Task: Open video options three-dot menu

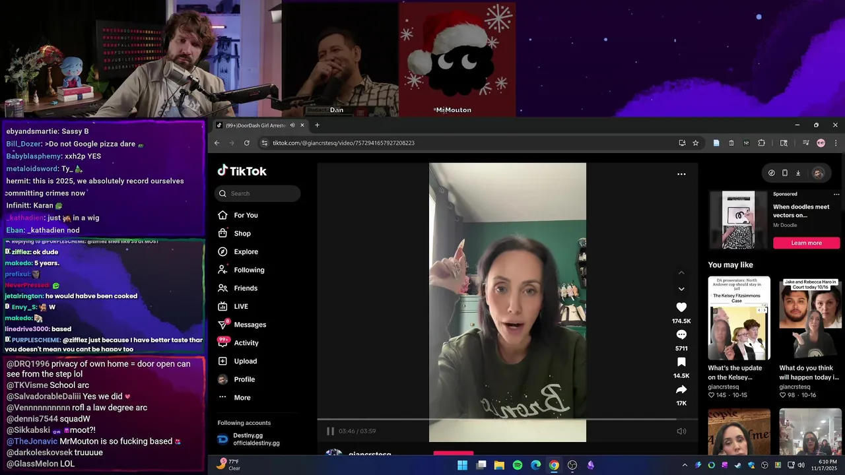Action: click(681, 174)
